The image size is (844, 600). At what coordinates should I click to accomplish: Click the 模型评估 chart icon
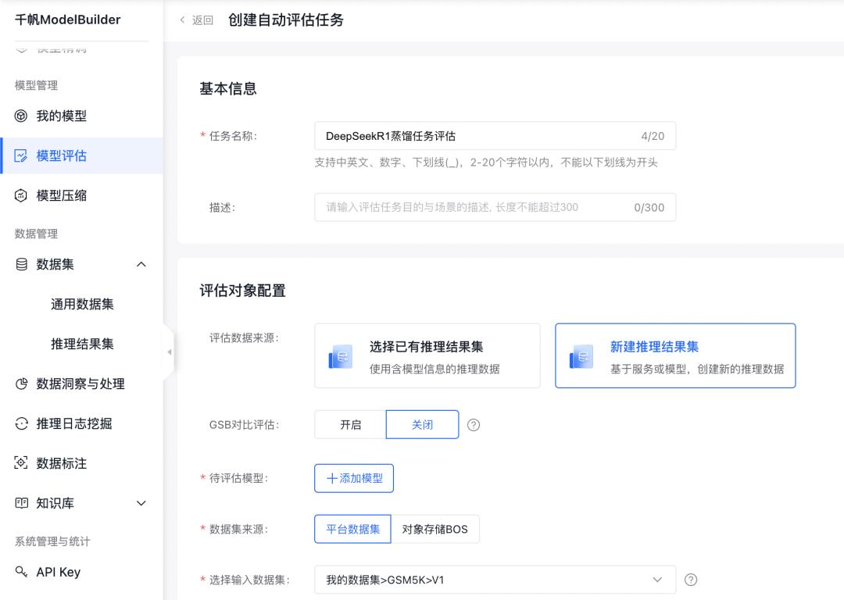[x=21, y=156]
